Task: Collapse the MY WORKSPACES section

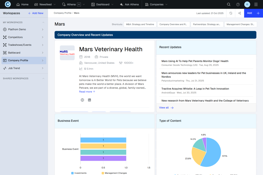Action: 44,22
